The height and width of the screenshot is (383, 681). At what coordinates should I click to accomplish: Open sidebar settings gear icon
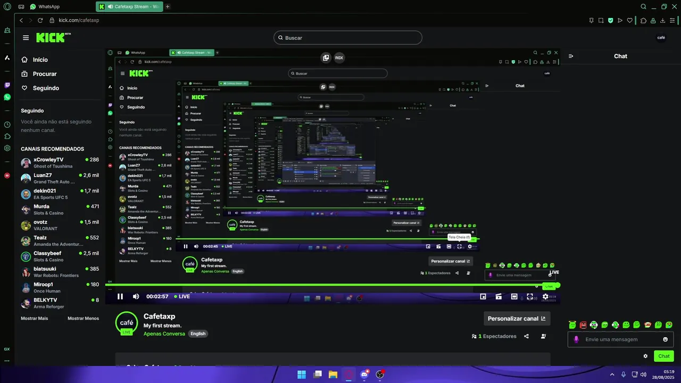(x=7, y=148)
